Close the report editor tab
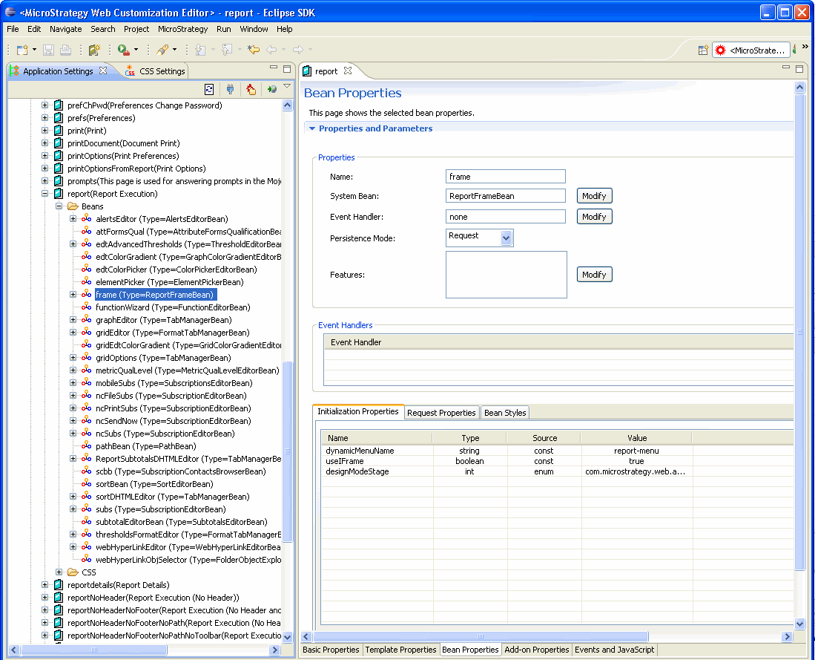Screen dimensions: 815x660 click(x=348, y=71)
